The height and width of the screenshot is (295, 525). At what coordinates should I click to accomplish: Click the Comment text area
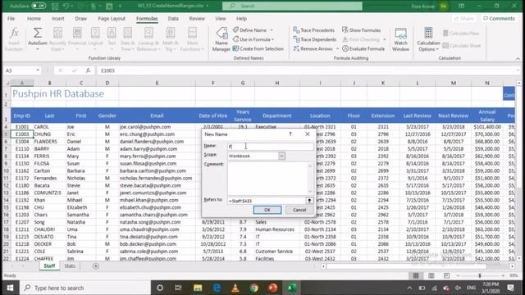[270, 179]
